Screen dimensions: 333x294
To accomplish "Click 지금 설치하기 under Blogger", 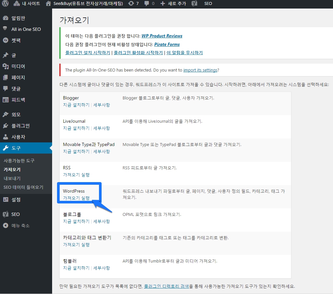I will point(76,105).
